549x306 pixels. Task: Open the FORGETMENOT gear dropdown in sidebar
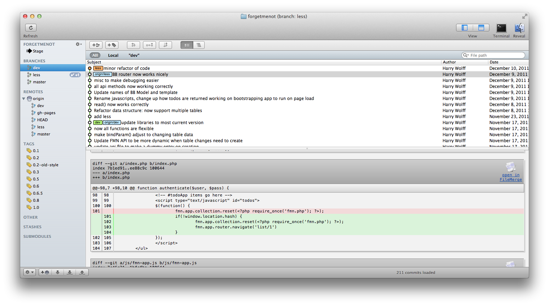coord(78,44)
